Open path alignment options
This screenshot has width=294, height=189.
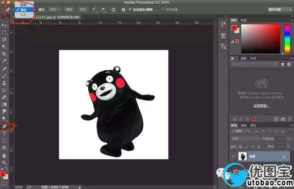point(103,10)
